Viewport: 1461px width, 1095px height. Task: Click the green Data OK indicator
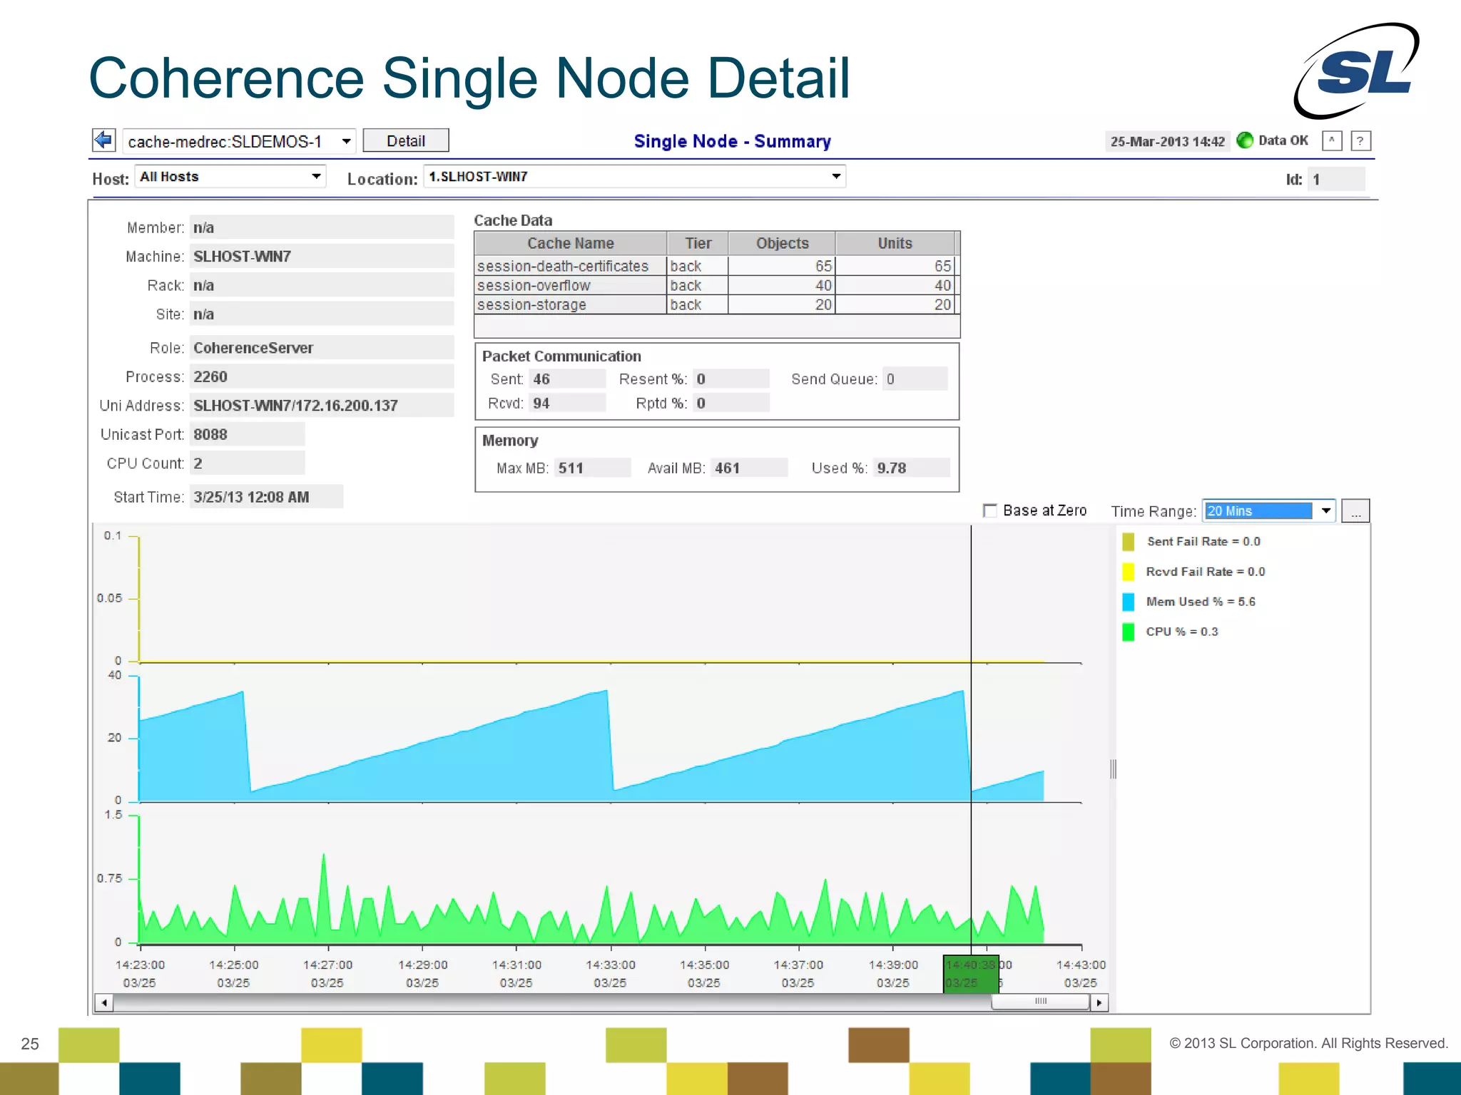[1245, 140]
